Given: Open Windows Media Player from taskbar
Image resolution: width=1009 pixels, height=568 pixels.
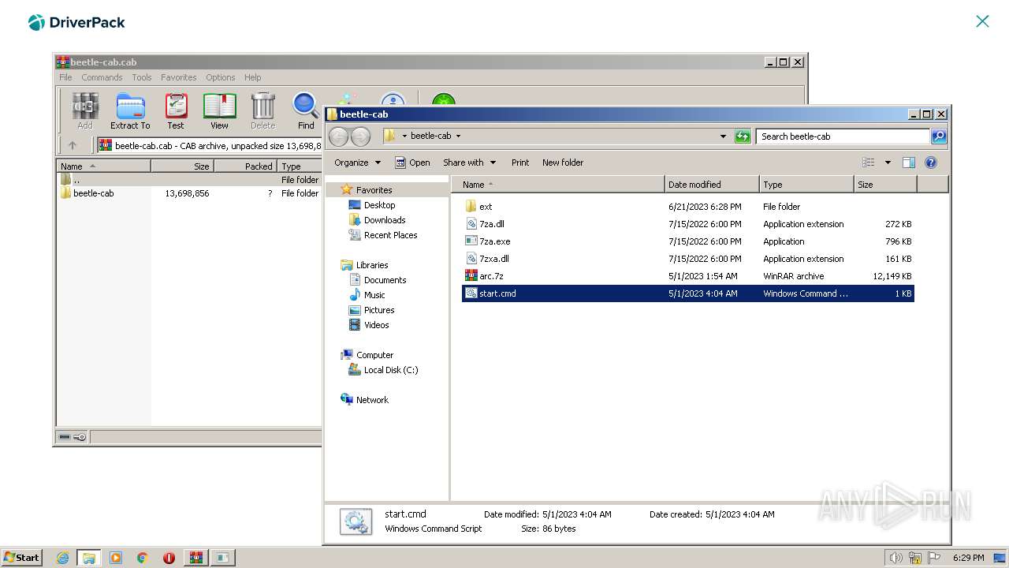Looking at the screenshot, I should click(x=116, y=558).
